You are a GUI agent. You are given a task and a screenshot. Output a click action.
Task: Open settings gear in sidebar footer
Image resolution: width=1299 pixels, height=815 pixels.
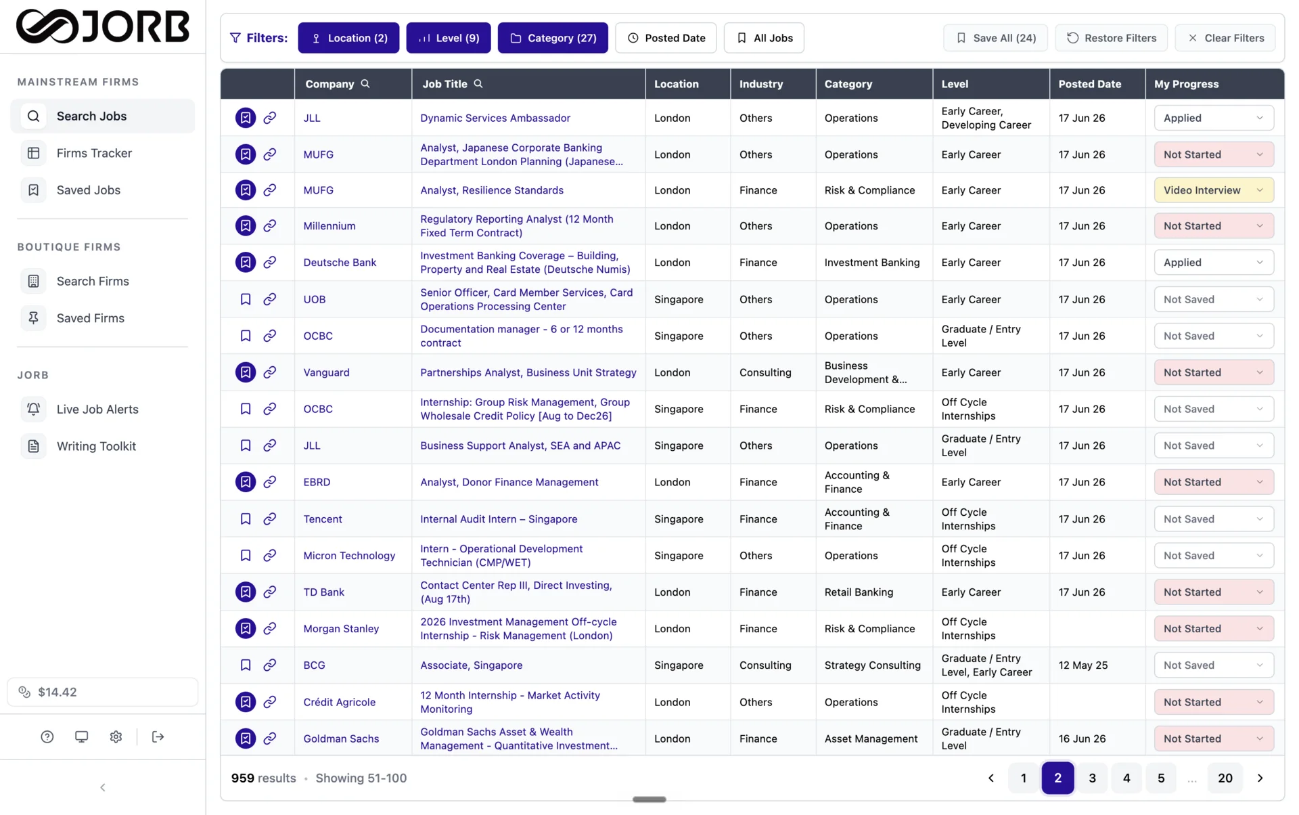[x=116, y=736]
